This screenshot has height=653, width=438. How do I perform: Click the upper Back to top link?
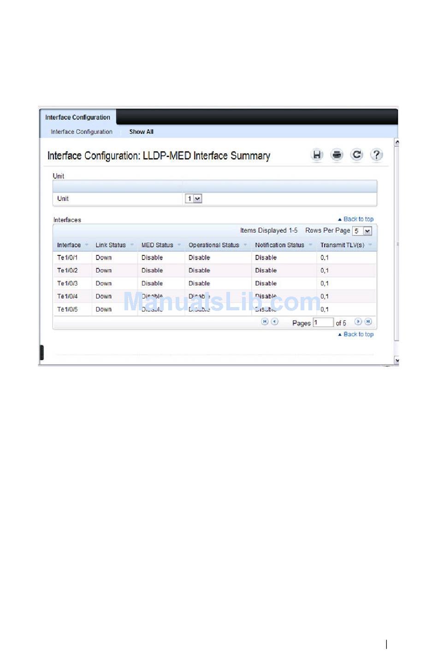point(356,219)
